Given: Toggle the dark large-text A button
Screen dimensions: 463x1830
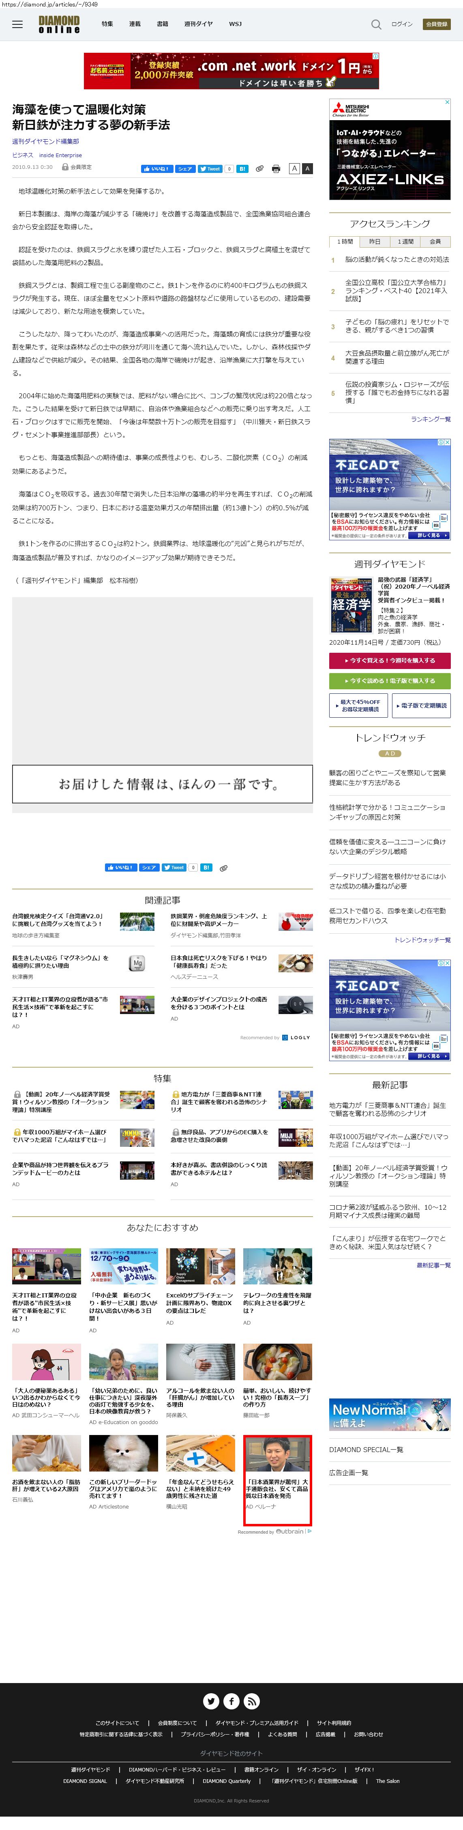Looking at the screenshot, I should click(307, 169).
